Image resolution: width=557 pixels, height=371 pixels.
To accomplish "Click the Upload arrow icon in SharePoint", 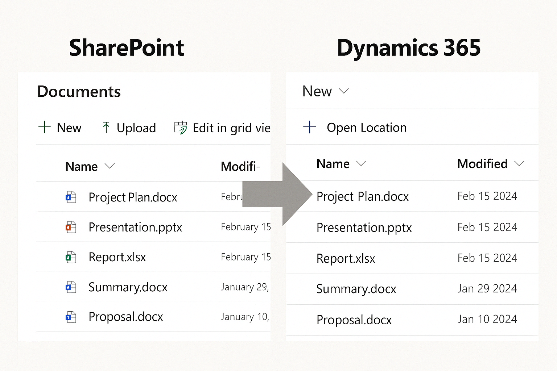I will tap(106, 128).
